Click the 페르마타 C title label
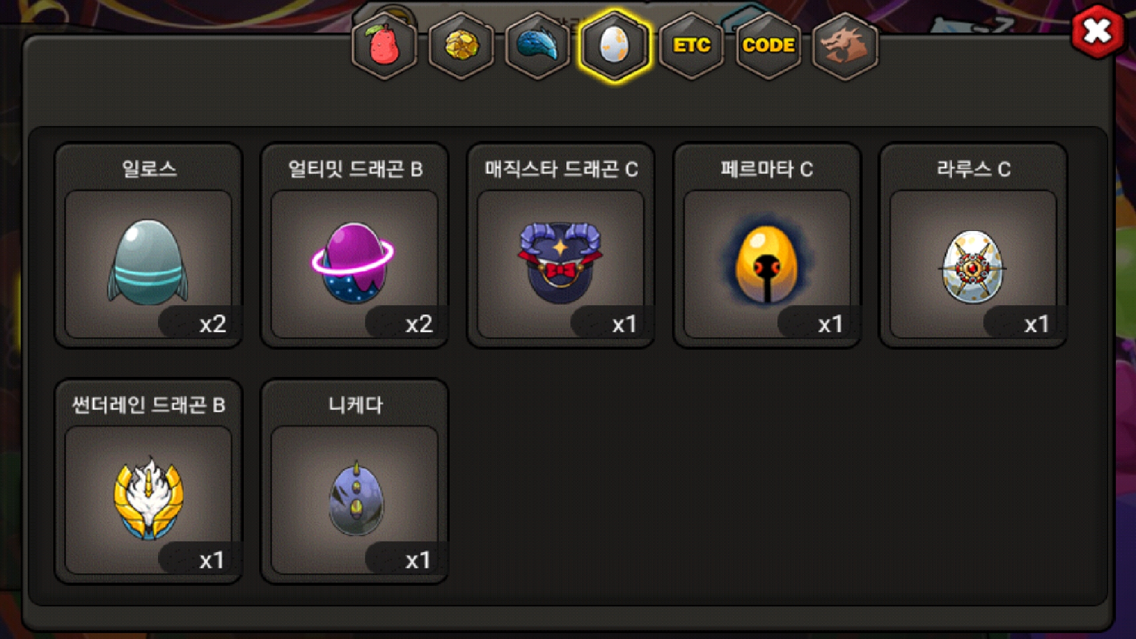This screenshot has width=1136, height=639. (767, 169)
